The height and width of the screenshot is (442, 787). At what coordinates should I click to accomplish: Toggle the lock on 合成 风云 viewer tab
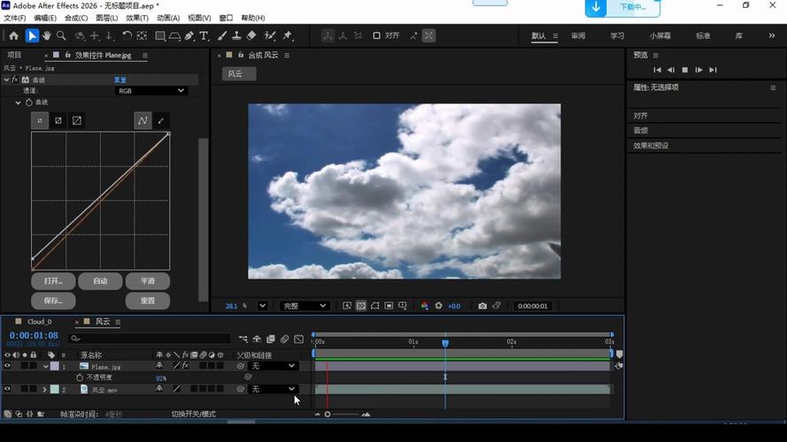coord(241,55)
